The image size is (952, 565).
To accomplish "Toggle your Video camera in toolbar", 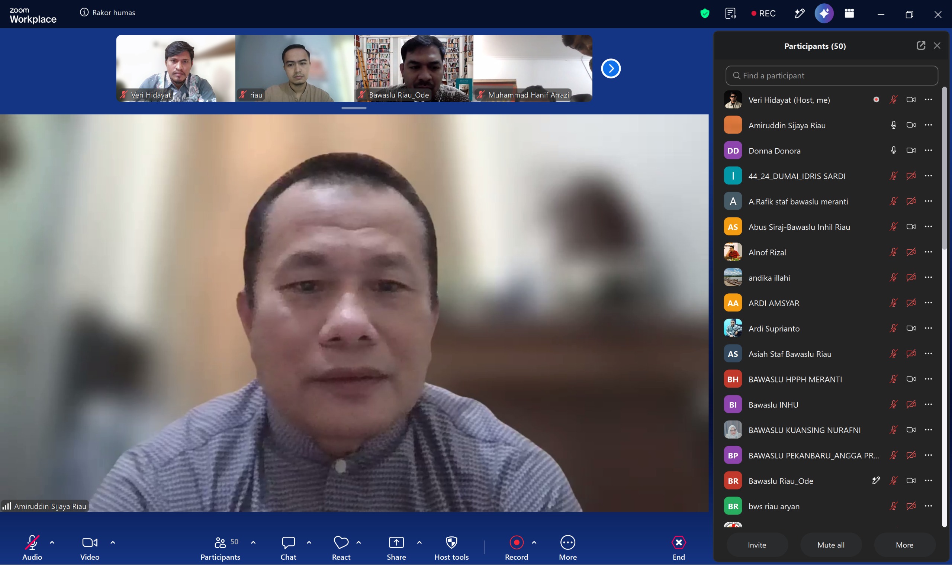I will pyautogui.click(x=90, y=548).
